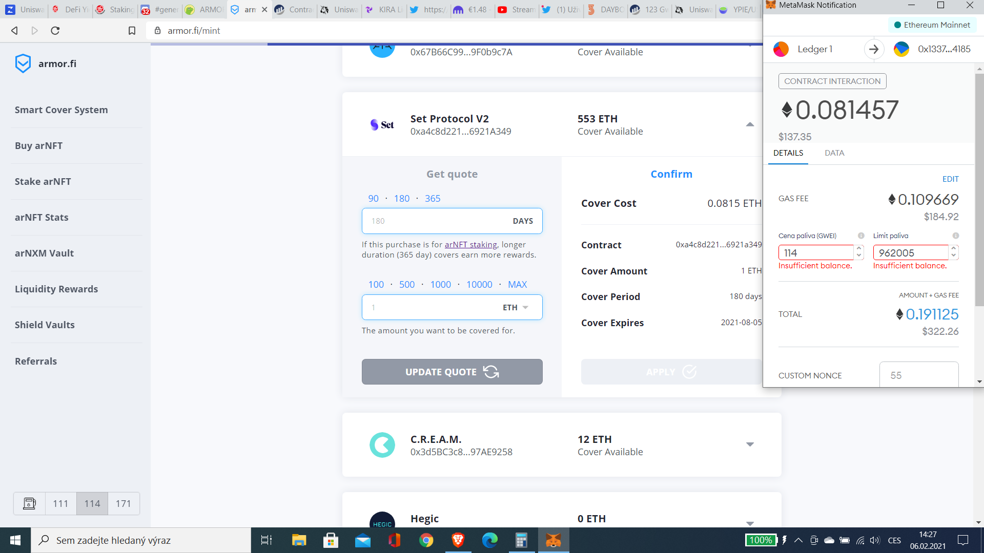
Task: Click the UPDATE QUOTE button
Action: click(x=452, y=372)
